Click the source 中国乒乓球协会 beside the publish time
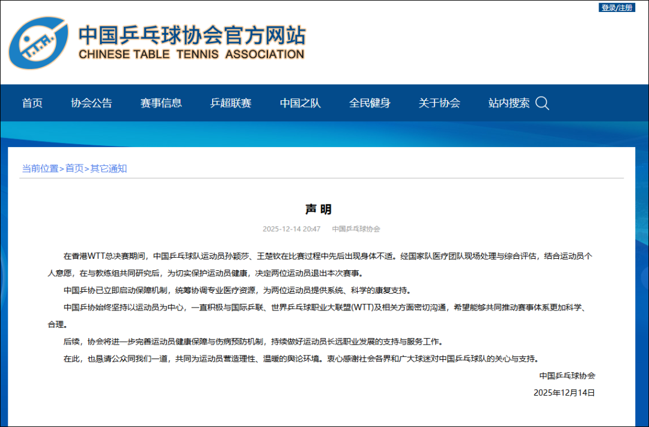The image size is (649, 427). [356, 229]
